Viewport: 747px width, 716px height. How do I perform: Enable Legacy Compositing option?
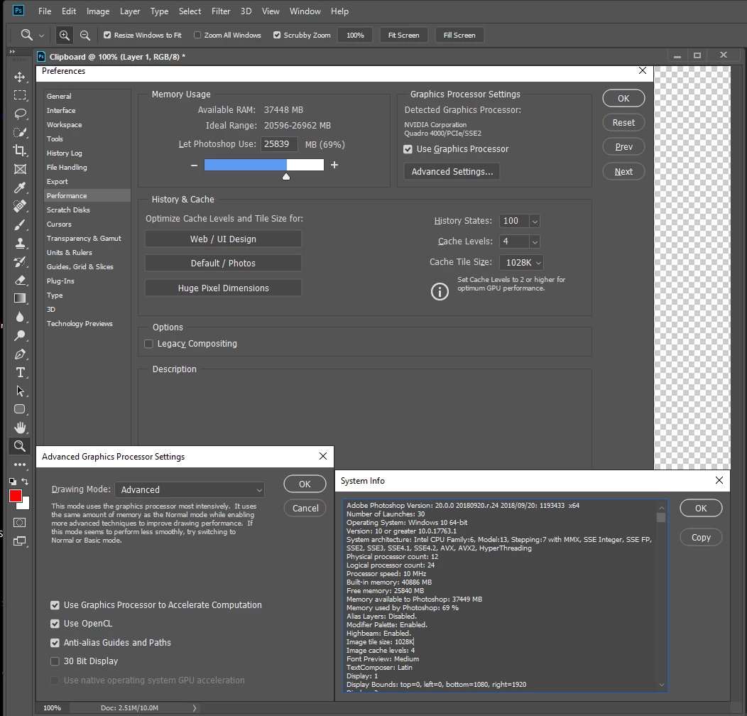click(148, 344)
